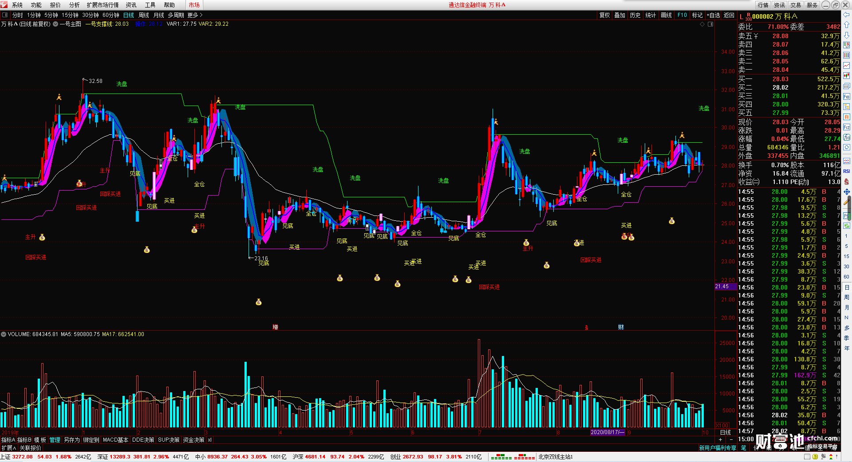The image size is (852, 462).
Task: Click the 2020/08/17 date marker on timeline
Action: tap(607, 432)
